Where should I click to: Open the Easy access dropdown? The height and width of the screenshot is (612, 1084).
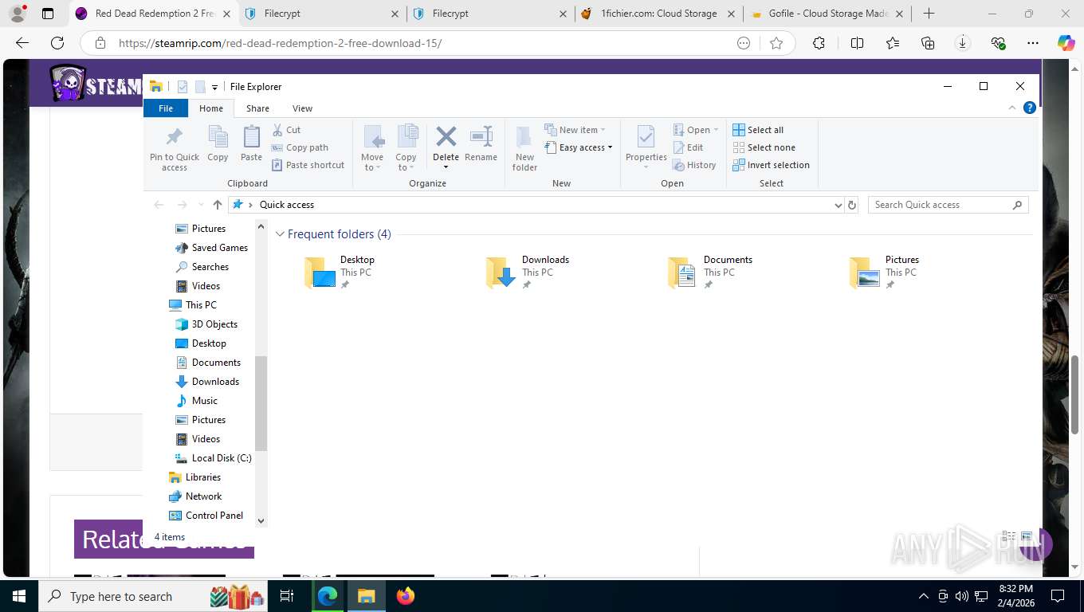tap(579, 147)
